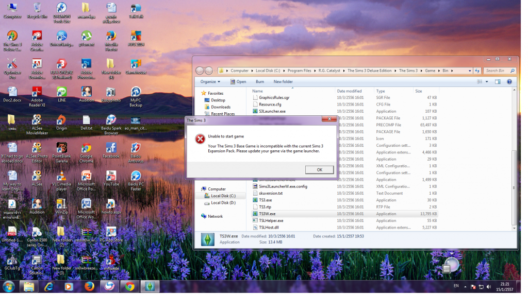Open Baidu Antivirus desktop icon
Image resolution: width=528 pixels, height=295 pixels.
136,153
